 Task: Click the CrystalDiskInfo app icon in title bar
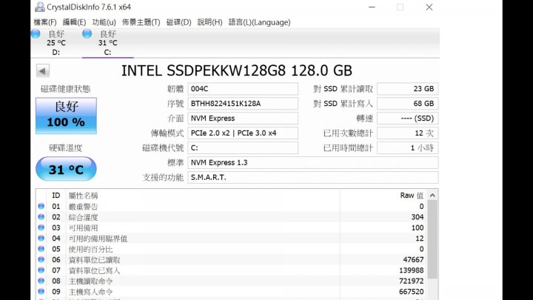[x=40, y=7]
